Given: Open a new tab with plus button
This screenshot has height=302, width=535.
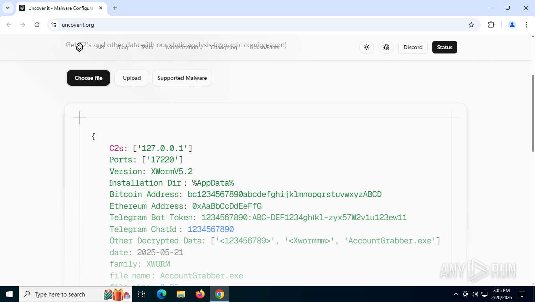Looking at the screenshot, I should pyautogui.click(x=115, y=8).
